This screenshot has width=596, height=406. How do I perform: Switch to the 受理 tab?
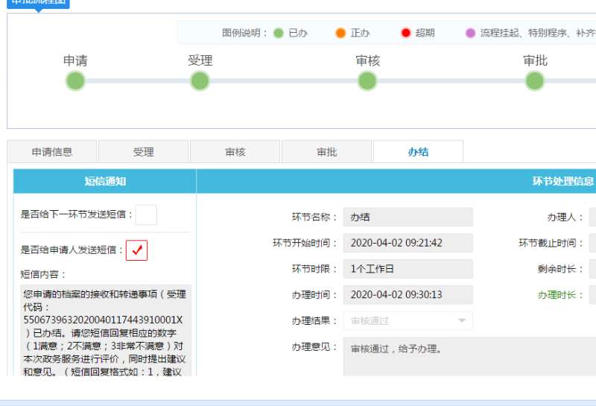click(143, 152)
